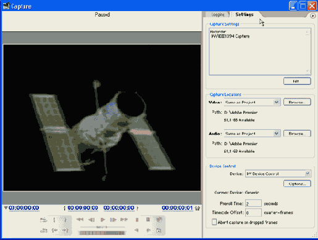Enable Abort capture on dropped frames
The width and height of the screenshot is (318, 240).
[x=214, y=222]
